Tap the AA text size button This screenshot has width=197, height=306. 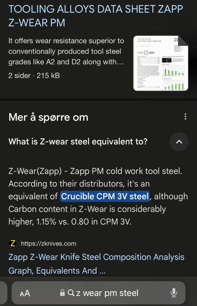pyautogui.click(x=25, y=293)
